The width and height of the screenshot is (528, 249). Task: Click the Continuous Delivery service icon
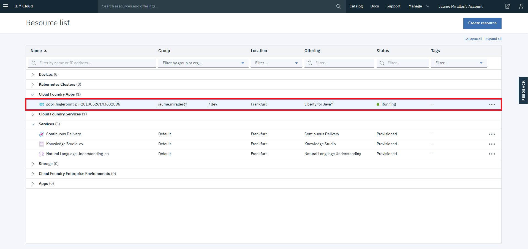(42, 134)
